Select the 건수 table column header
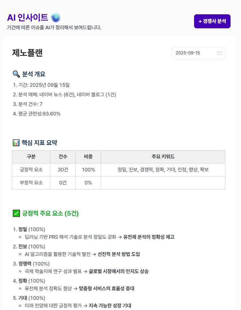Viewport: 241px width, 310px height. 63,157
